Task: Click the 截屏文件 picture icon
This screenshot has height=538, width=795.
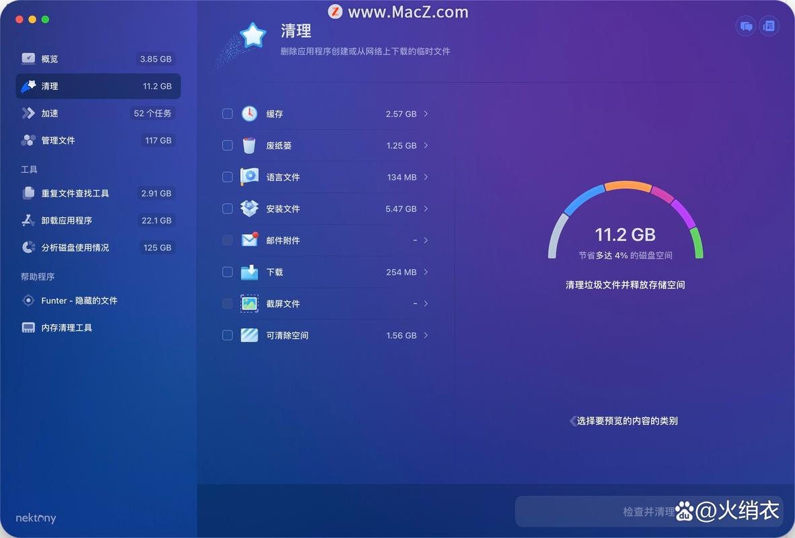Action: click(x=250, y=303)
